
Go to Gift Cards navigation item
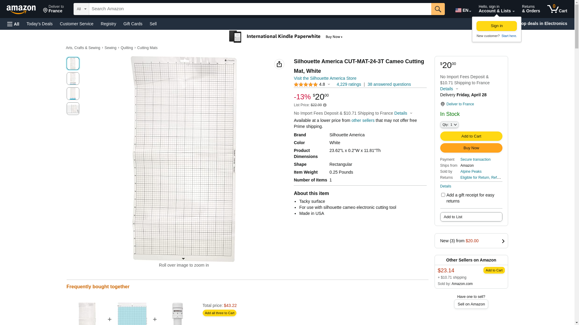[x=133, y=24]
